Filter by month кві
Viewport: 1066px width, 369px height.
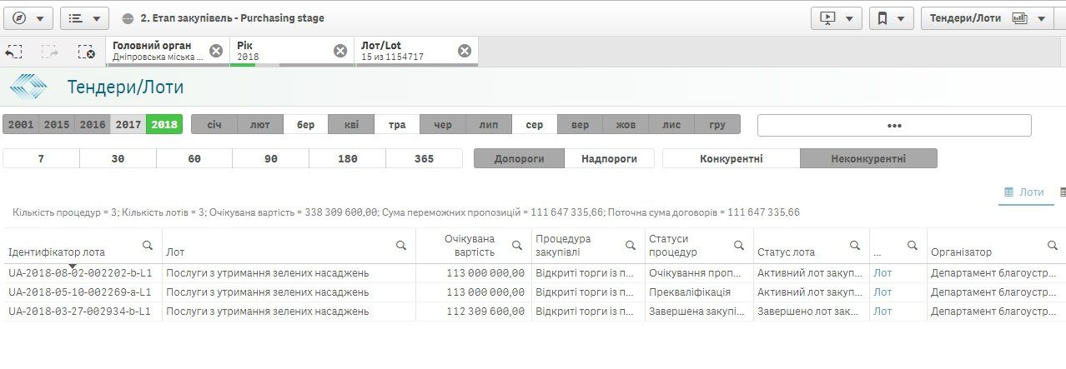tap(352, 124)
